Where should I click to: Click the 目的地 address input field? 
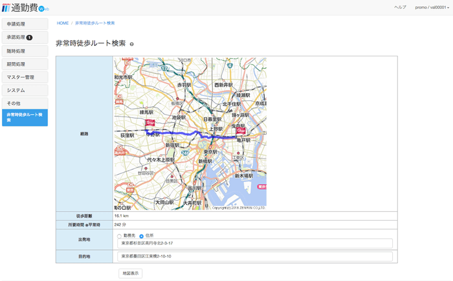255,256
